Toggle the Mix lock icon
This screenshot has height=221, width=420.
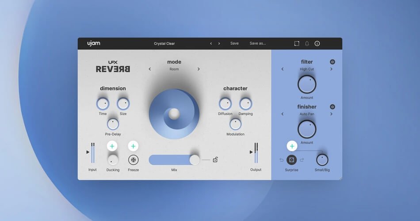[215, 160]
